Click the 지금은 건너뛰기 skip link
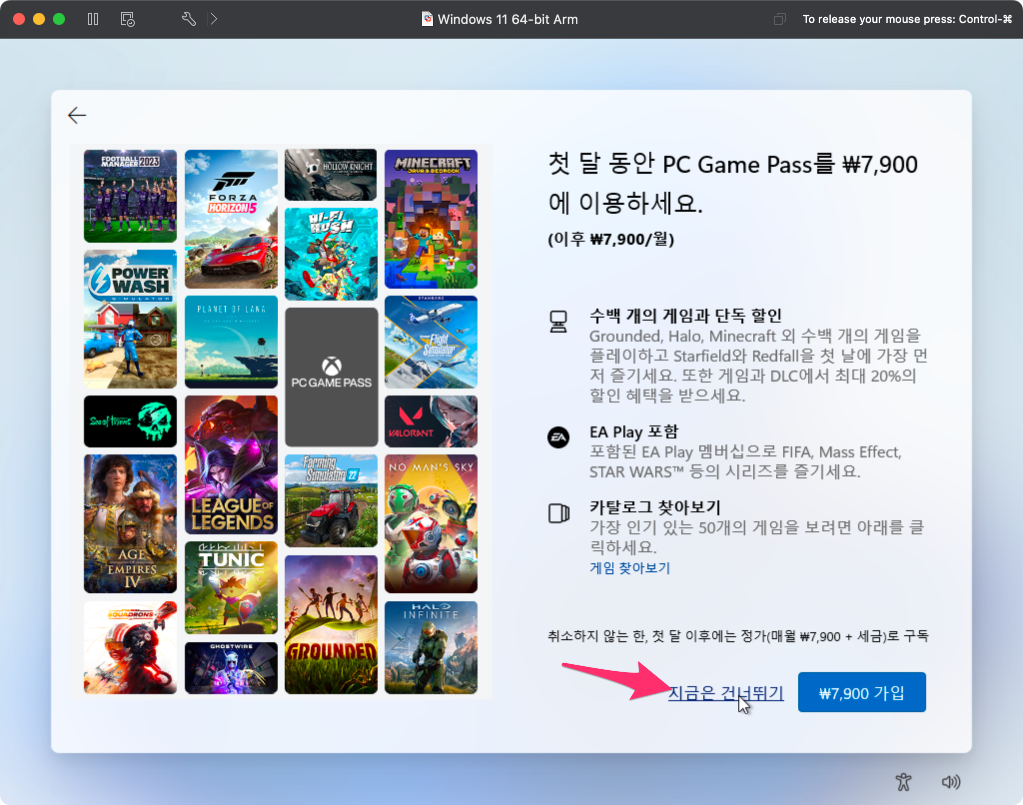The image size is (1023, 805). [725, 693]
